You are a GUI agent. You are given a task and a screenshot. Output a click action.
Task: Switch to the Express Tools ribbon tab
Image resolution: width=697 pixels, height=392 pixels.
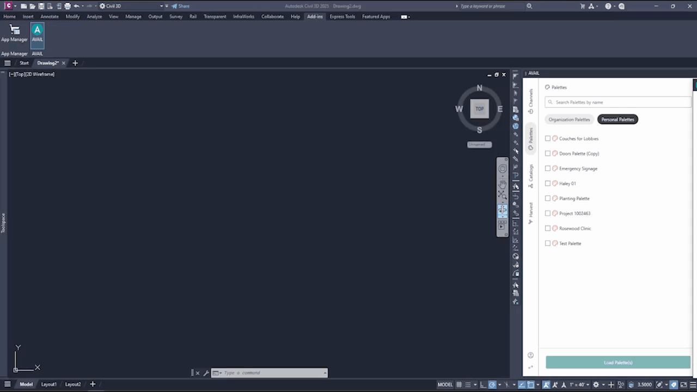[x=342, y=16]
